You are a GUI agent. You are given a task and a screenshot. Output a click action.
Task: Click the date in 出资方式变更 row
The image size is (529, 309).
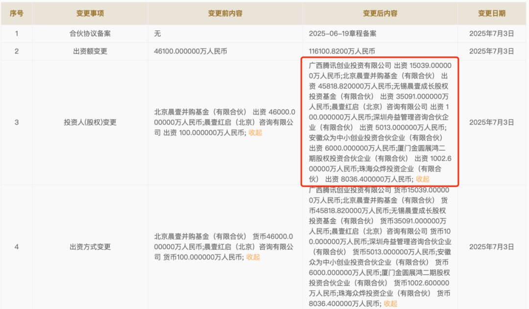pyautogui.click(x=492, y=247)
